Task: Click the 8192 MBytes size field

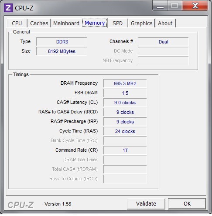Action: point(62,51)
